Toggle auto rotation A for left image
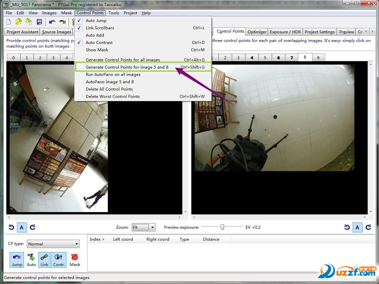Screen dimensions: 379x284 point(22,227)
